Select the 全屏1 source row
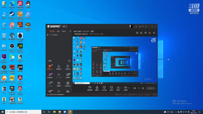This screenshot has height=114, width=203. click(59, 35)
